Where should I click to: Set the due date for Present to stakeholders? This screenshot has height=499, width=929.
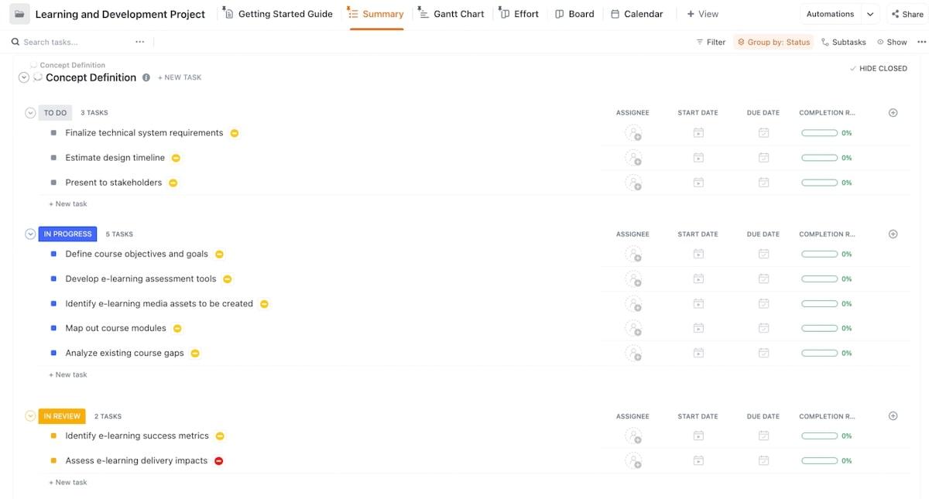(x=763, y=183)
